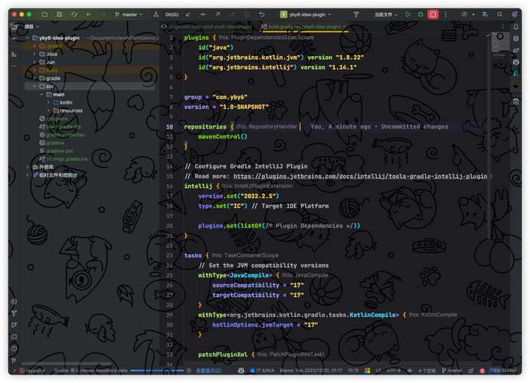
Task: Expand the build folder
Action: pos(34,70)
